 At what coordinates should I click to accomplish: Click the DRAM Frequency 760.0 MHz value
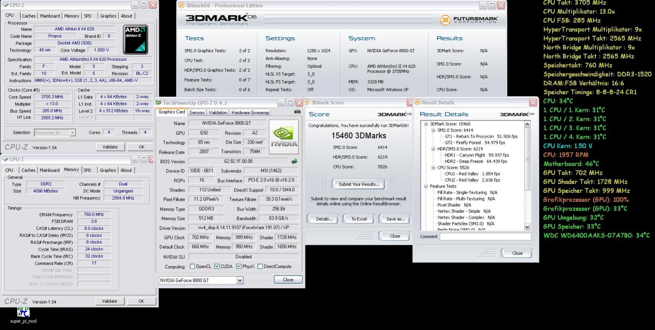[x=94, y=215]
